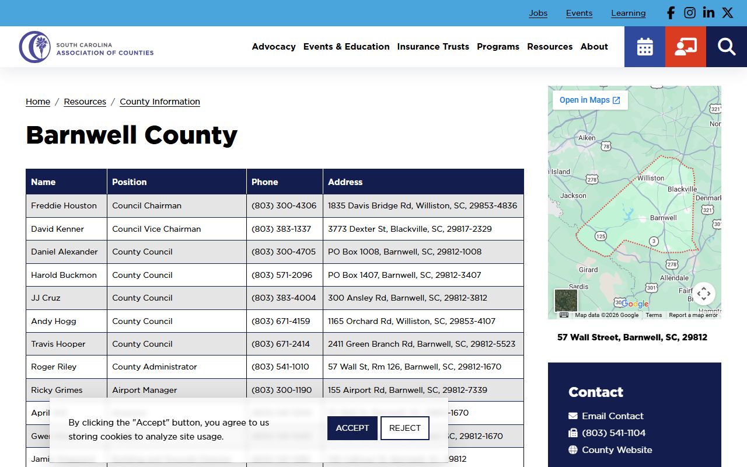
Task: Click Email Contact link
Action: pyautogui.click(x=613, y=416)
